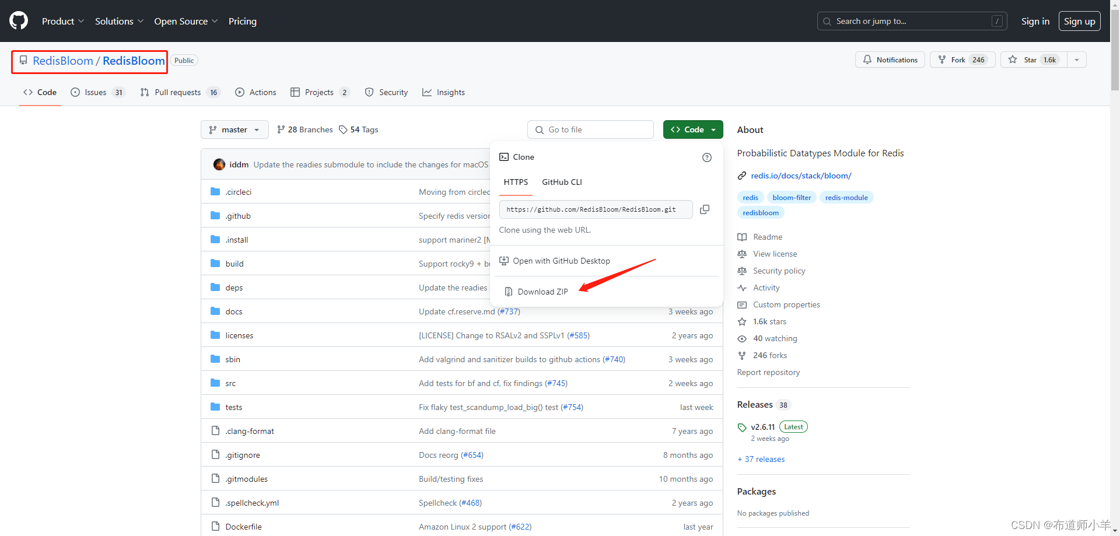Open the Dockerfile file
Screen dimensions: 1120x536
point(243,527)
